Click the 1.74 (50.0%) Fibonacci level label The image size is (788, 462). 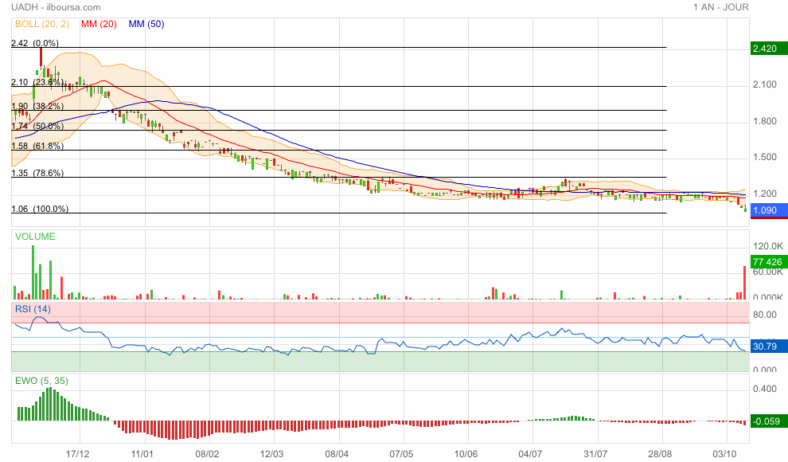coord(37,126)
